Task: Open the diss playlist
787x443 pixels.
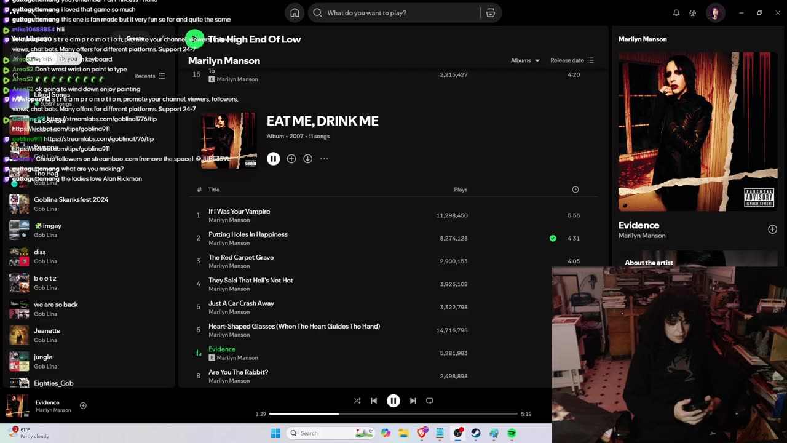Action: pos(89,256)
